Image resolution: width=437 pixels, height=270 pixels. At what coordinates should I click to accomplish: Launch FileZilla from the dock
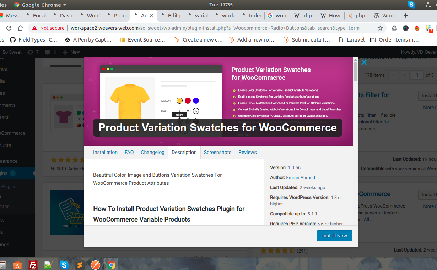(33, 265)
